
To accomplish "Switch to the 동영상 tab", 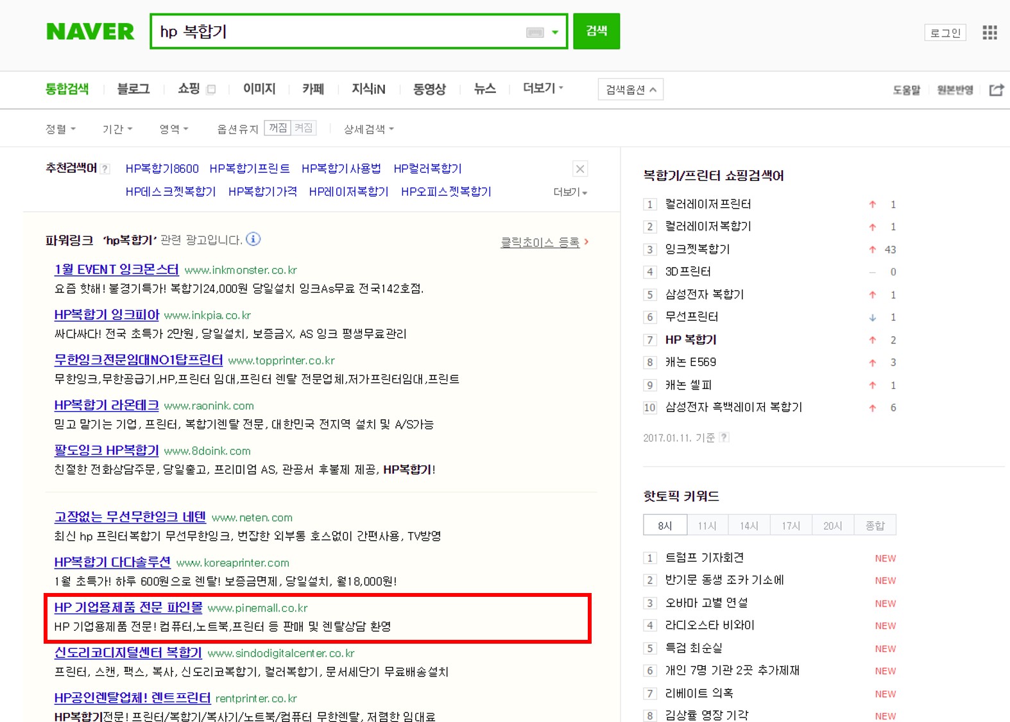I will 429,89.
